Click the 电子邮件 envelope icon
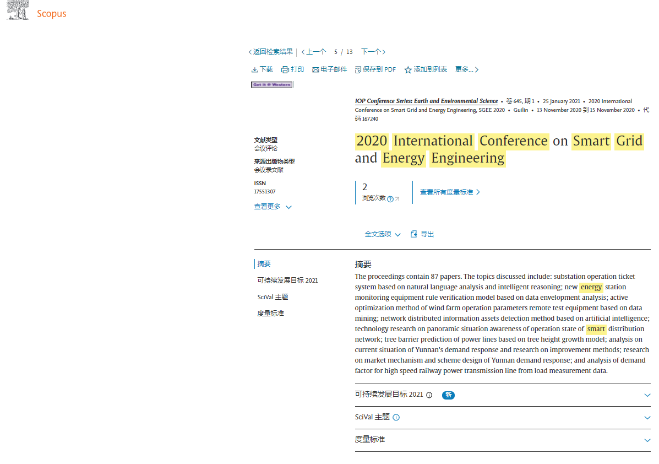 315,70
